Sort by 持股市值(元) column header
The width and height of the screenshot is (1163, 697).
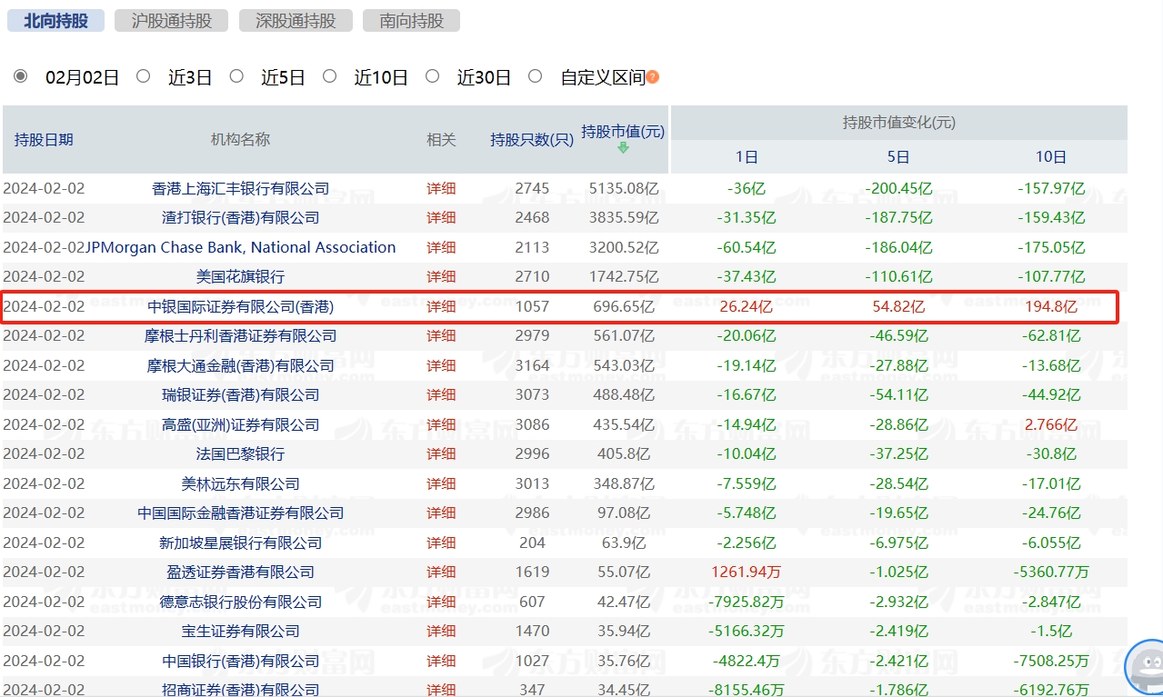pos(623,131)
